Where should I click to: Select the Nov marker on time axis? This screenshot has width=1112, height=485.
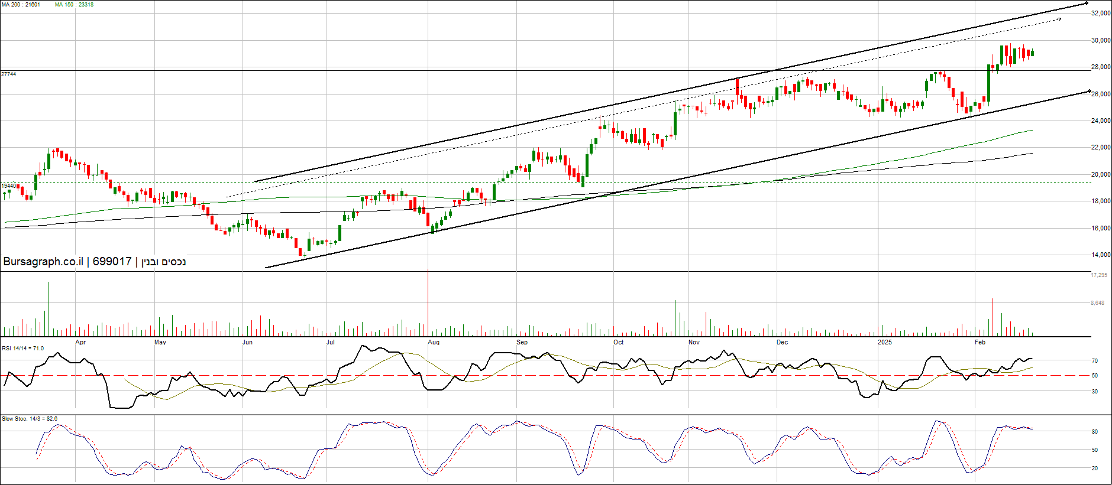click(x=694, y=343)
